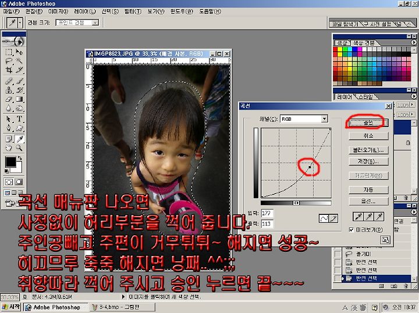
Task: Select the Magic Wand tool
Action: pos(19,60)
